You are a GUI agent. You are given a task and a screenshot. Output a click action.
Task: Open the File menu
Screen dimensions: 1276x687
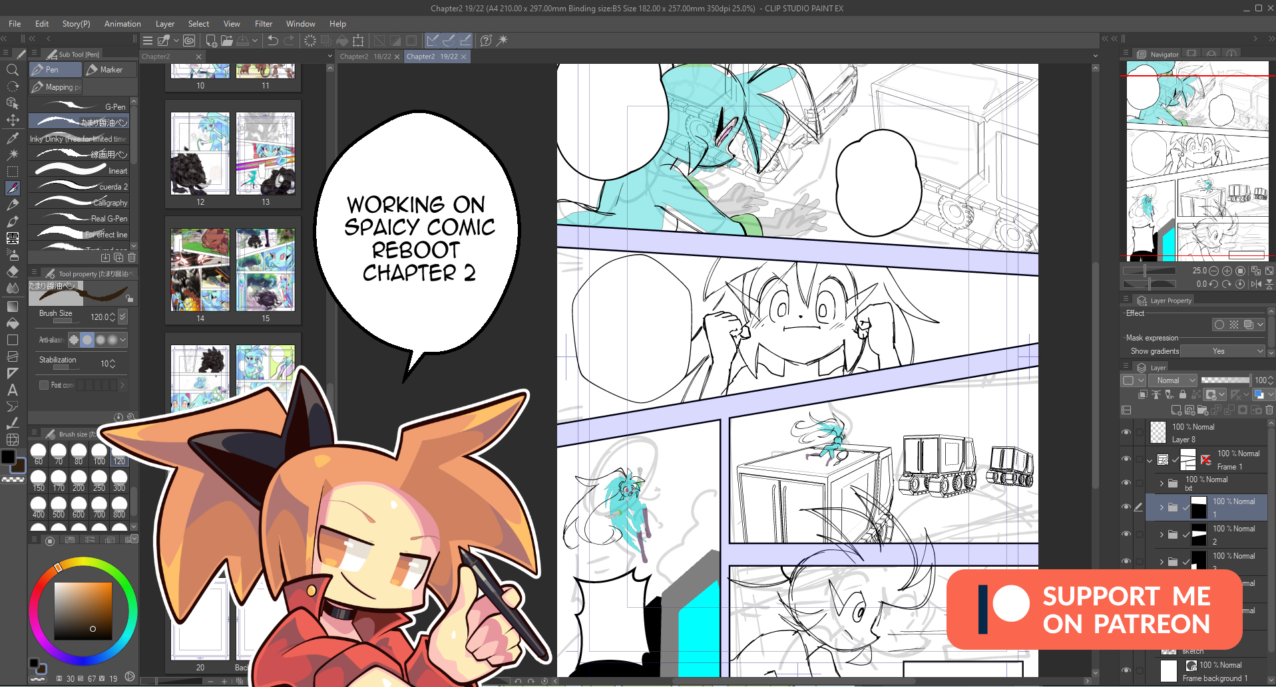(15, 24)
